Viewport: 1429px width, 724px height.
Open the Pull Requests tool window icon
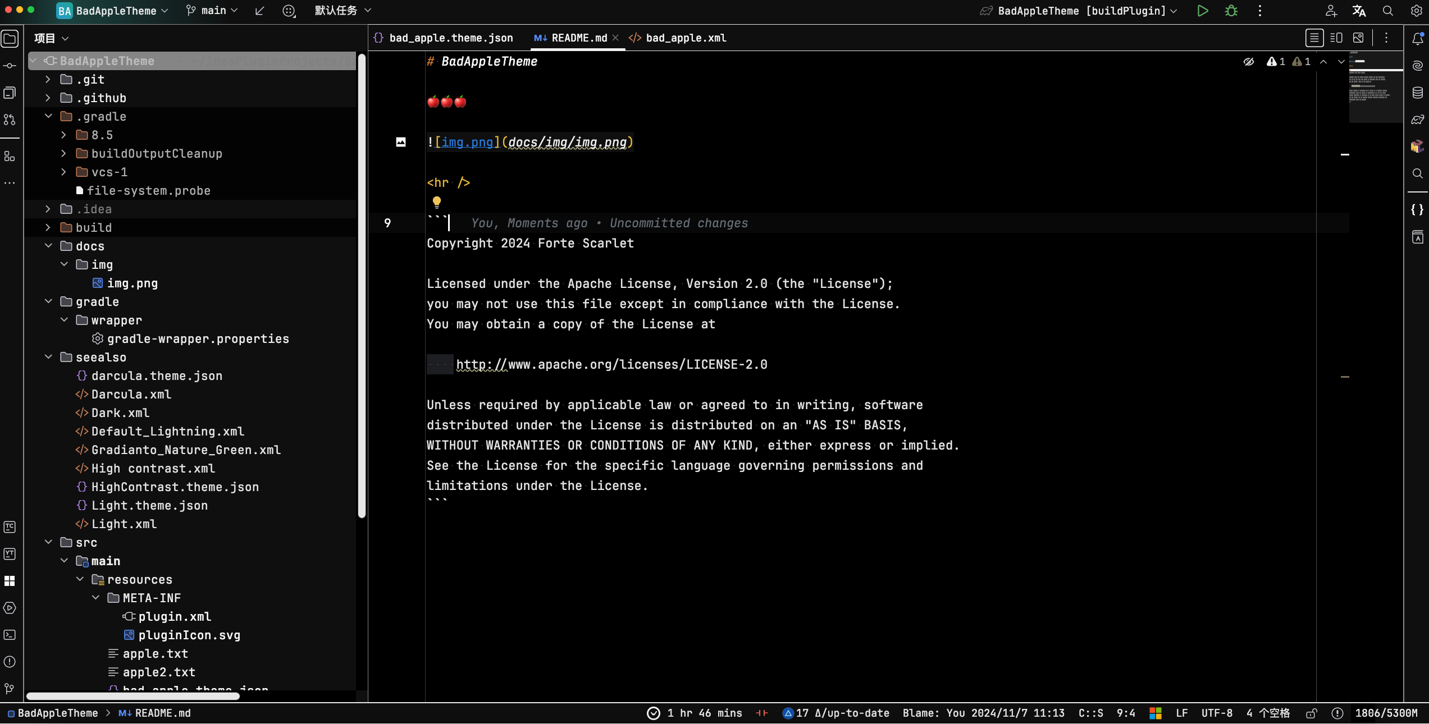pos(10,120)
